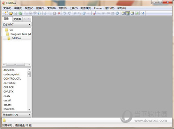The height and width of the screenshot is (129, 174).
Task: Open the 方案(P) menu
Action: [x=63, y=8]
